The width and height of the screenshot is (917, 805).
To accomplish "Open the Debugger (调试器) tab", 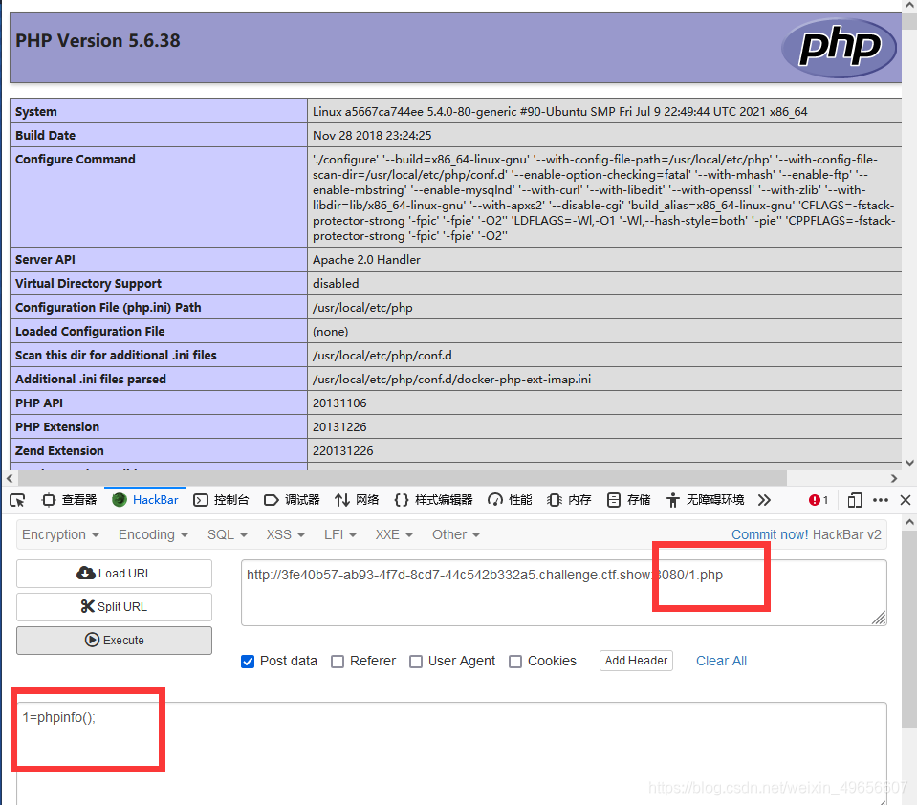I will (x=292, y=500).
